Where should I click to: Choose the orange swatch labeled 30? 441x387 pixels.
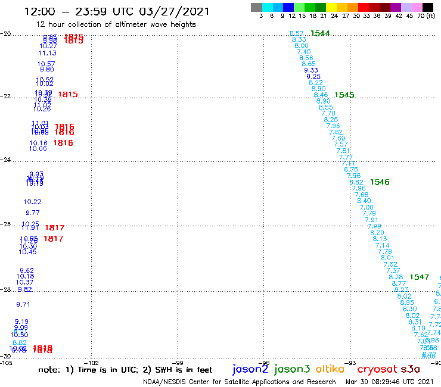click(353, 7)
